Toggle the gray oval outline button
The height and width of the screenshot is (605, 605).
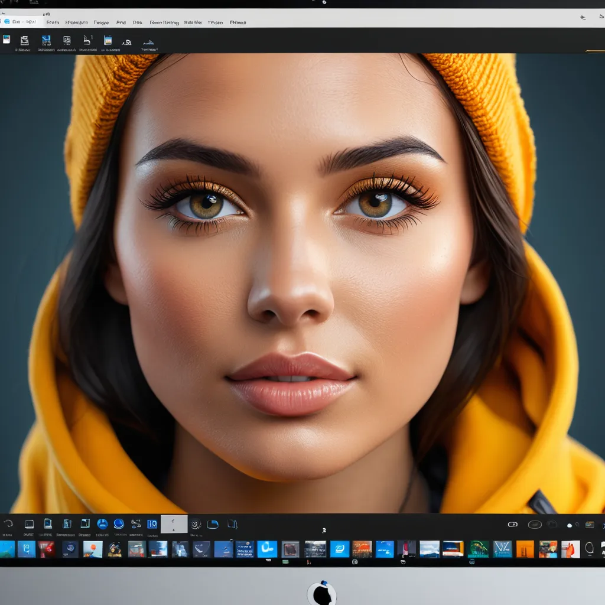[535, 525]
